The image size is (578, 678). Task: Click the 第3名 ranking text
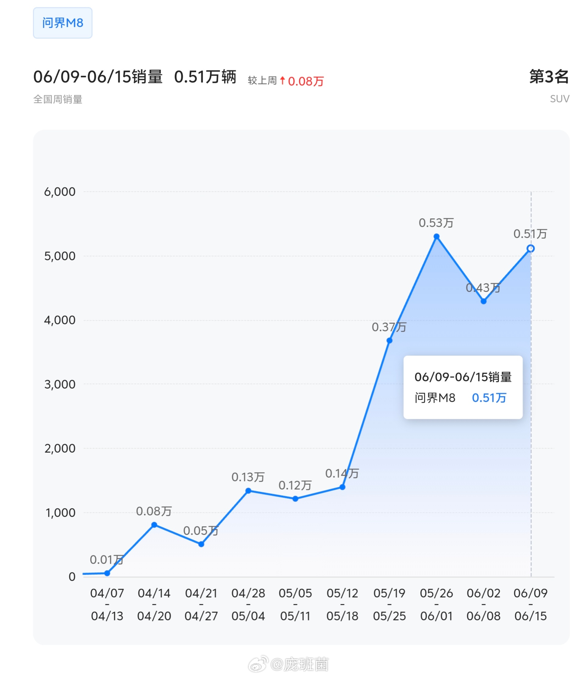click(x=549, y=77)
